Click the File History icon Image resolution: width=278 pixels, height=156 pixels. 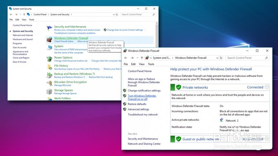[x=49, y=67]
